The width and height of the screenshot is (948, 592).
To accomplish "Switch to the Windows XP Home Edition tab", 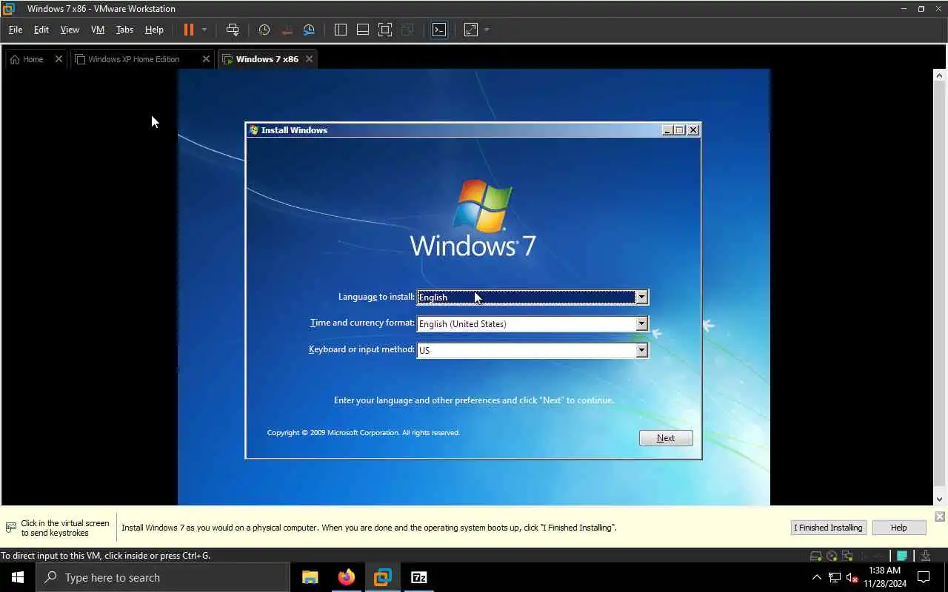I will (x=133, y=59).
